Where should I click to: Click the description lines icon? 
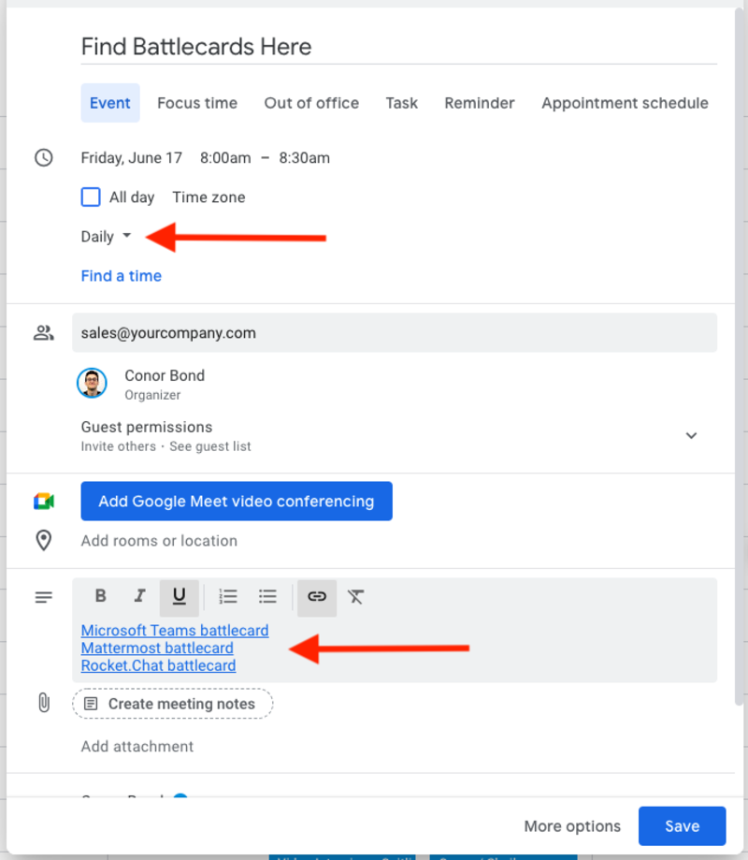click(44, 597)
